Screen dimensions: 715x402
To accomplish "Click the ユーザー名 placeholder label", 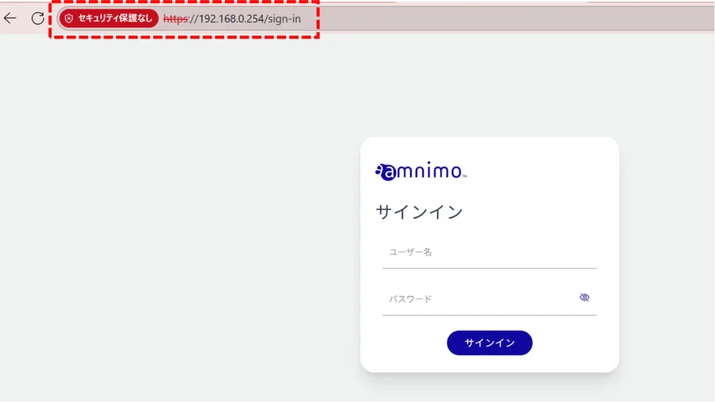I will 410,252.
